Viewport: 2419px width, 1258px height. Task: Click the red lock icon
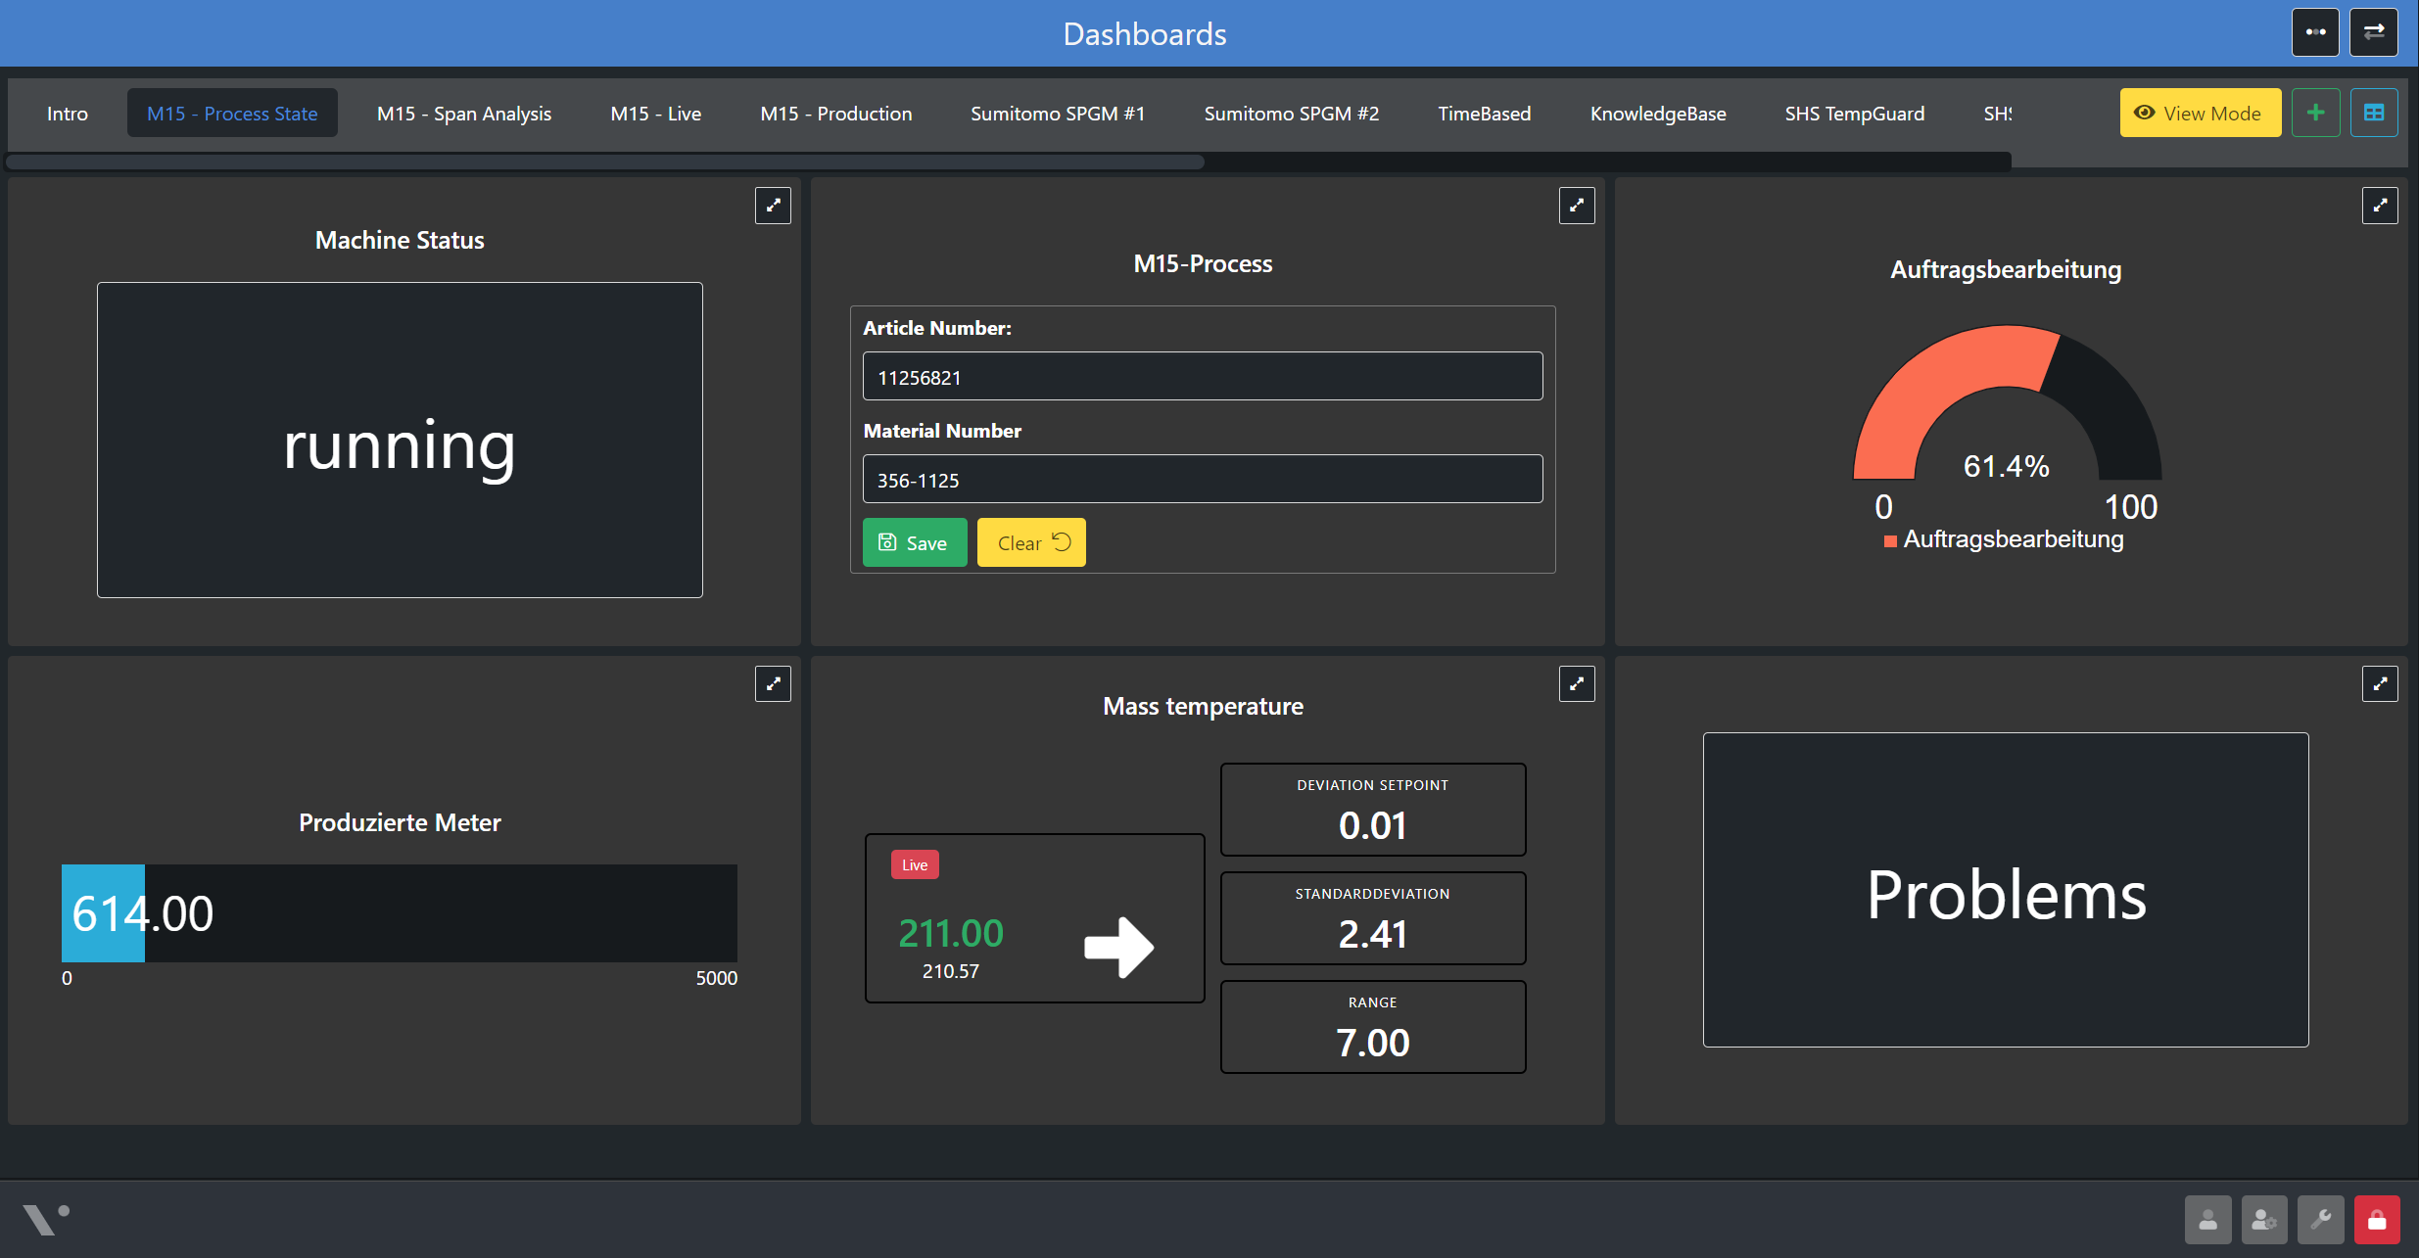pyautogui.click(x=2377, y=1220)
